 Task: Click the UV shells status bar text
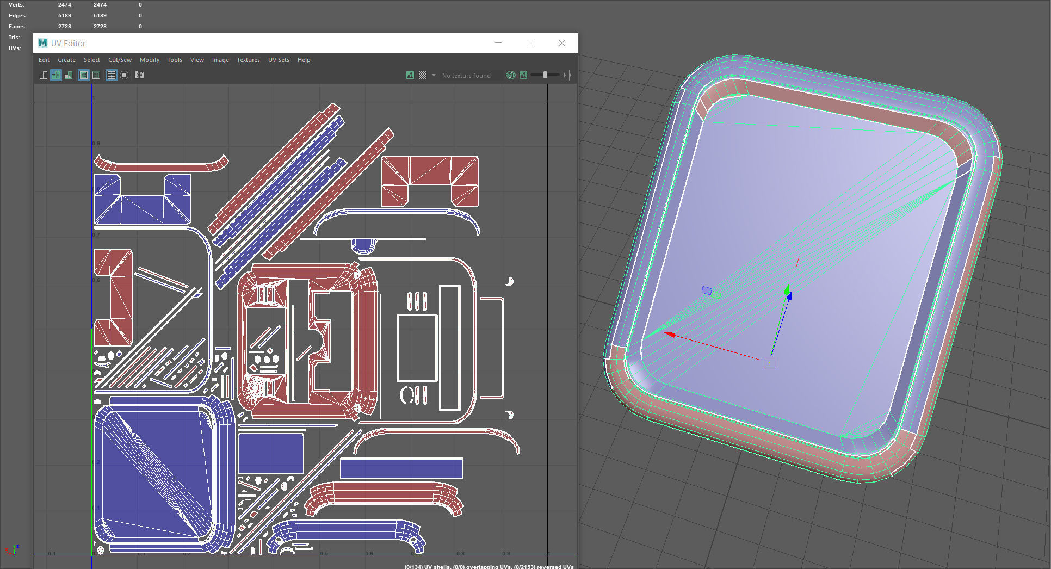489,566
